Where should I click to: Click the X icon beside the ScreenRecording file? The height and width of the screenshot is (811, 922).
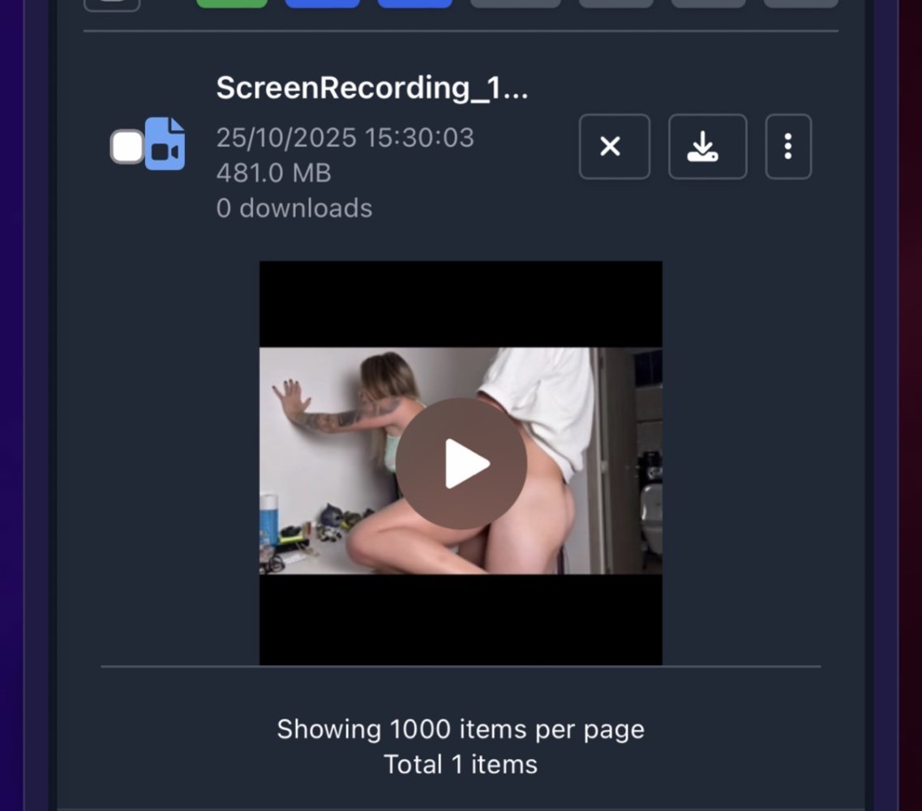click(614, 147)
